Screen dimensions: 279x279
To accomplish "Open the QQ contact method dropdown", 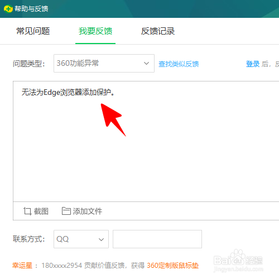I will click(81, 239).
